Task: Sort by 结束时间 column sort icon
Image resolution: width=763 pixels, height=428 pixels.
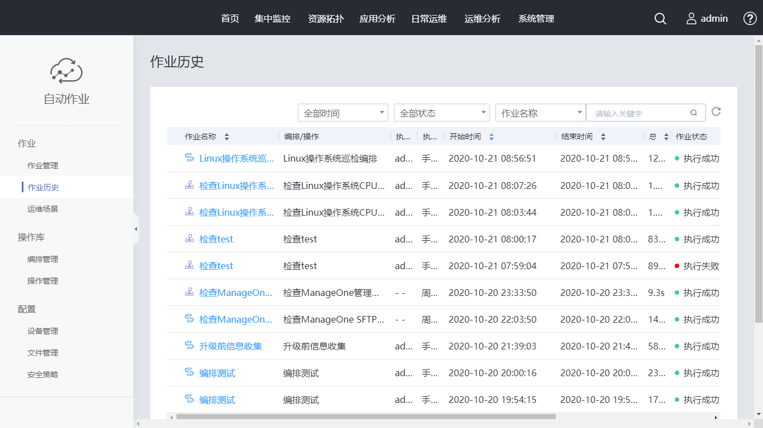Action: pos(603,137)
